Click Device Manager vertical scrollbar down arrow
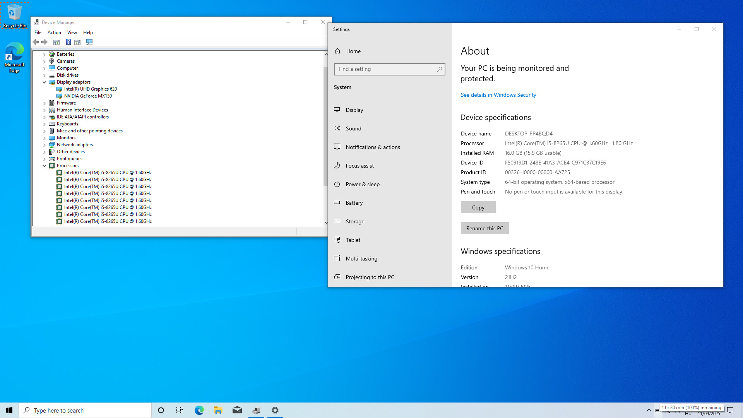The image size is (743, 418). [x=326, y=223]
